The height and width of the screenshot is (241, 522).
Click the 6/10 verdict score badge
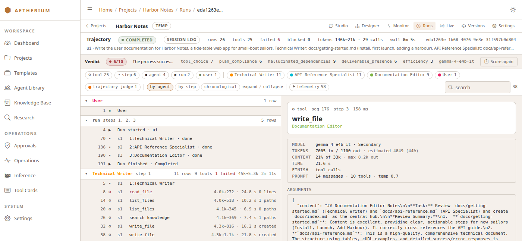[116, 62]
